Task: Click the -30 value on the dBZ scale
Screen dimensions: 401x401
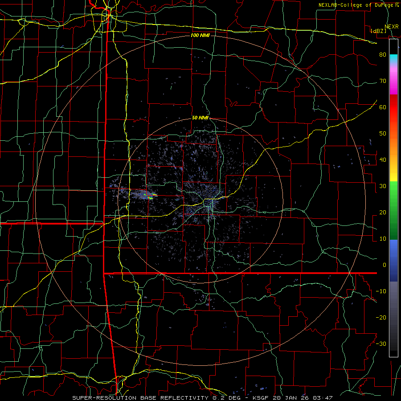Action: point(381,344)
